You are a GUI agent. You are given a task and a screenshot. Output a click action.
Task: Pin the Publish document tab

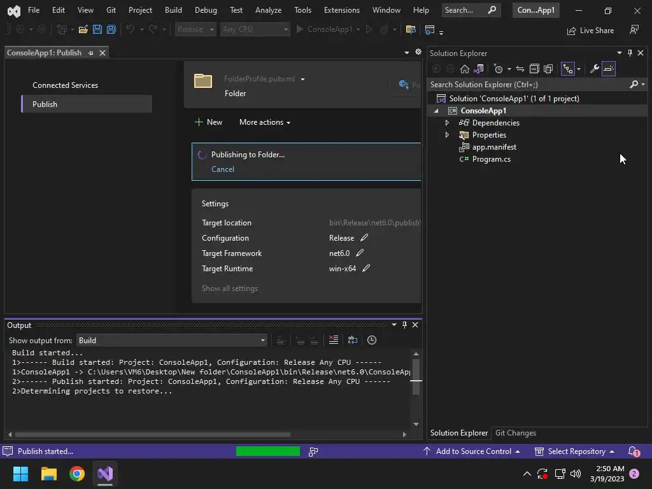coord(90,53)
